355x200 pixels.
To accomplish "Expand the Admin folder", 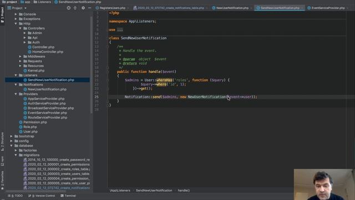I will pos(24,33).
